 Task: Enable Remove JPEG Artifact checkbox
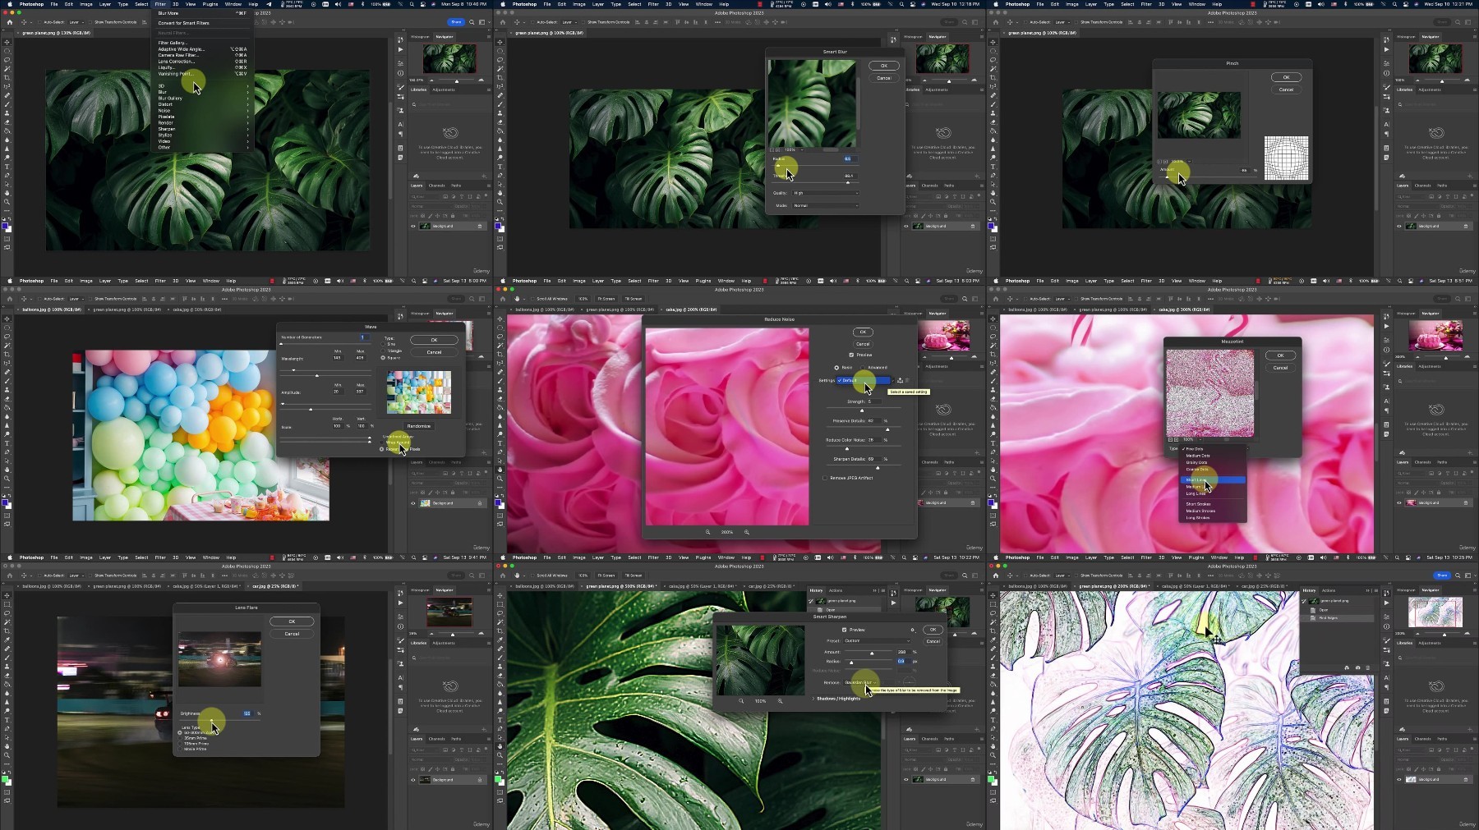(x=825, y=478)
